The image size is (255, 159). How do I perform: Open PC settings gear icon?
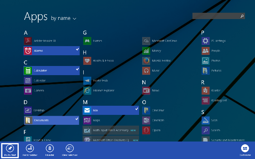(x=206, y=41)
